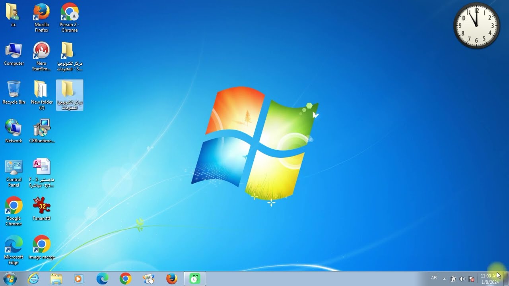Select the Recycle Bin icon
This screenshot has height=286, width=509.
(x=14, y=93)
